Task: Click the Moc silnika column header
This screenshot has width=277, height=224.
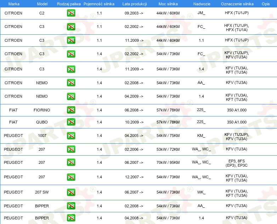Action: click(168, 4)
